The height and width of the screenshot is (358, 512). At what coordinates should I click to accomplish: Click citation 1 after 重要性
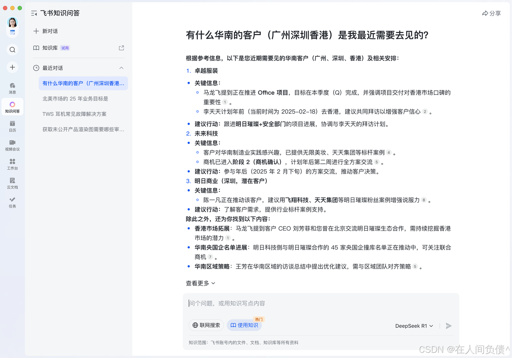[x=225, y=102]
